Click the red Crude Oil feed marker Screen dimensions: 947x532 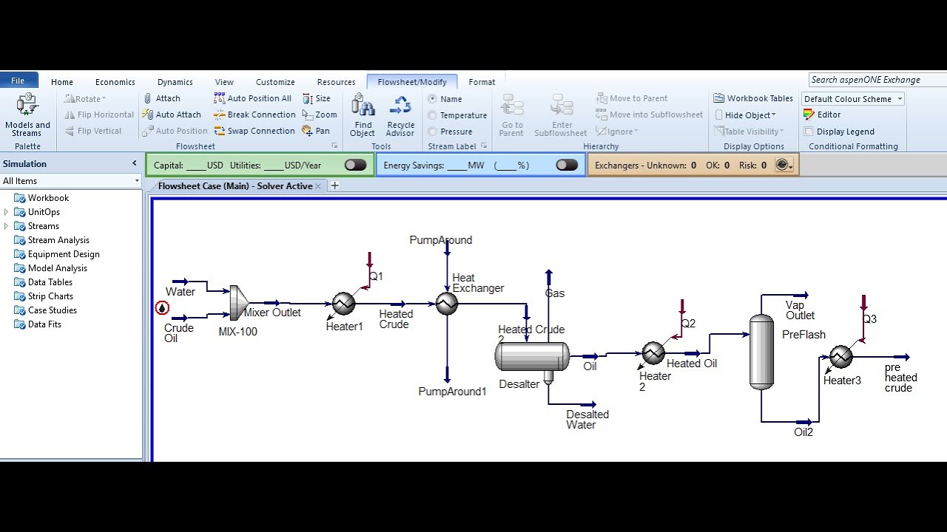[x=162, y=307]
